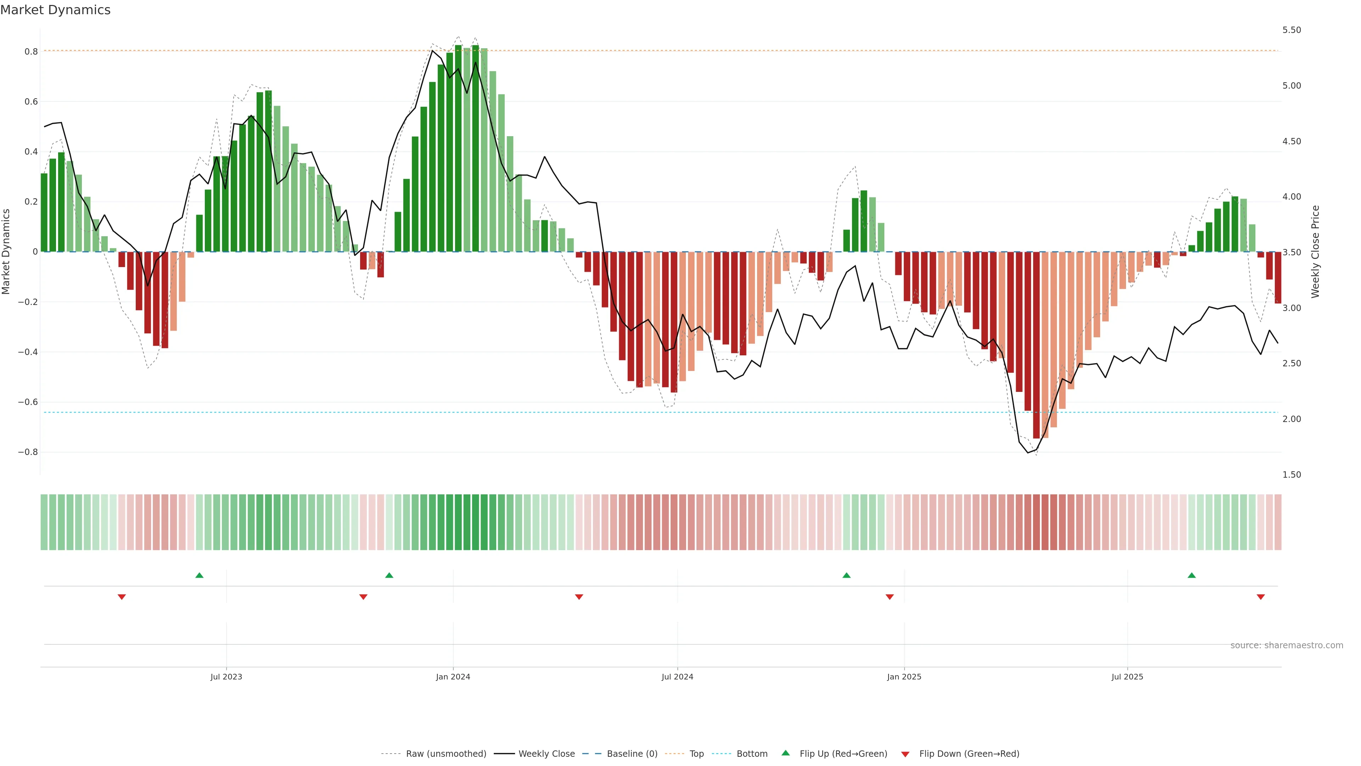Viewport: 1361px width, 766px height.
Task: Click the Market Dynamics chart title
Action: pyautogui.click(x=56, y=10)
